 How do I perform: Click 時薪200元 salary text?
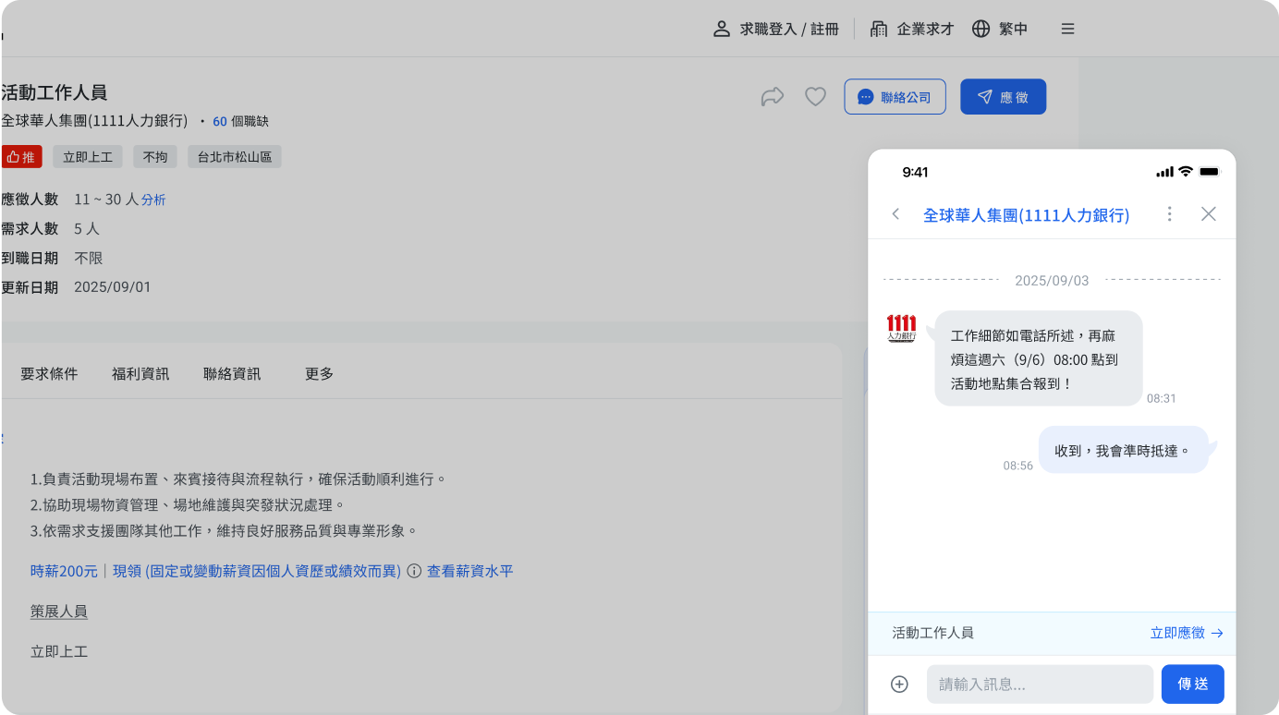coord(64,571)
